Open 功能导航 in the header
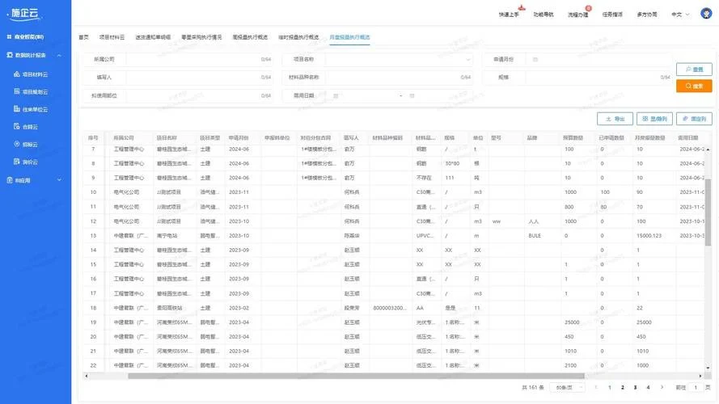 coord(543,15)
